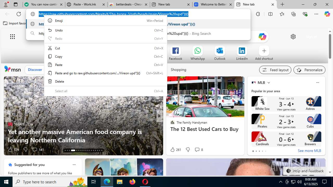Choose Copy from context menu

[x=105, y=57]
